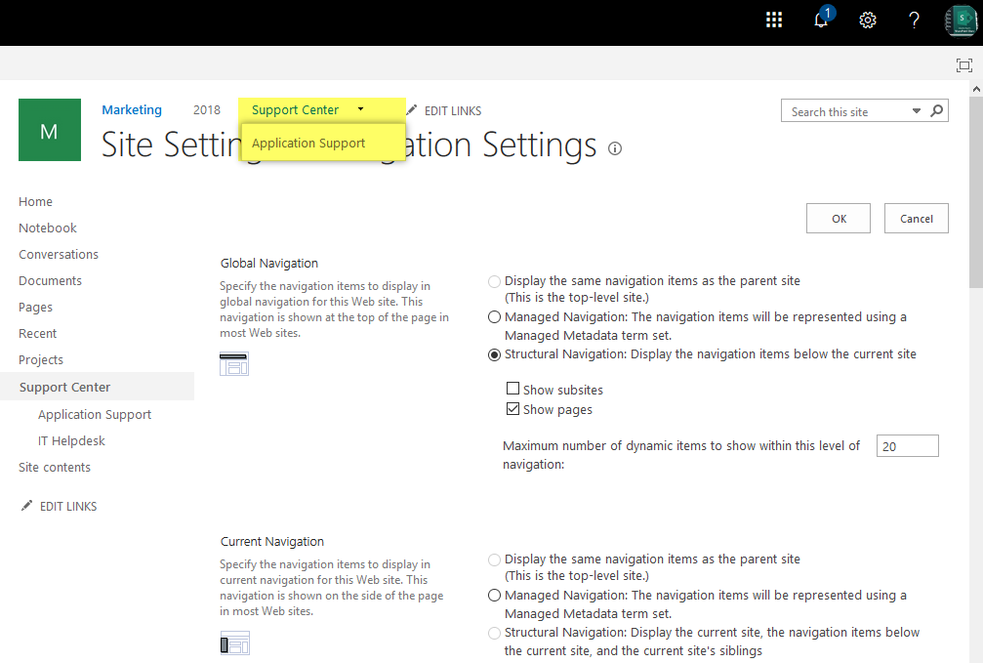Open the notifications bell
This screenshot has width=983, height=663.
click(821, 20)
